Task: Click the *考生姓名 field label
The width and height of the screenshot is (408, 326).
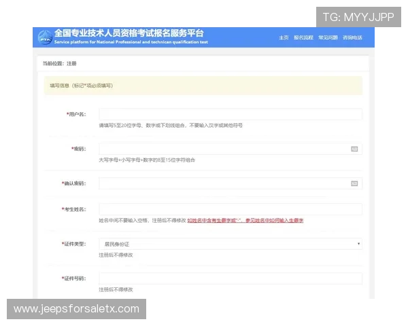Action: (x=73, y=209)
